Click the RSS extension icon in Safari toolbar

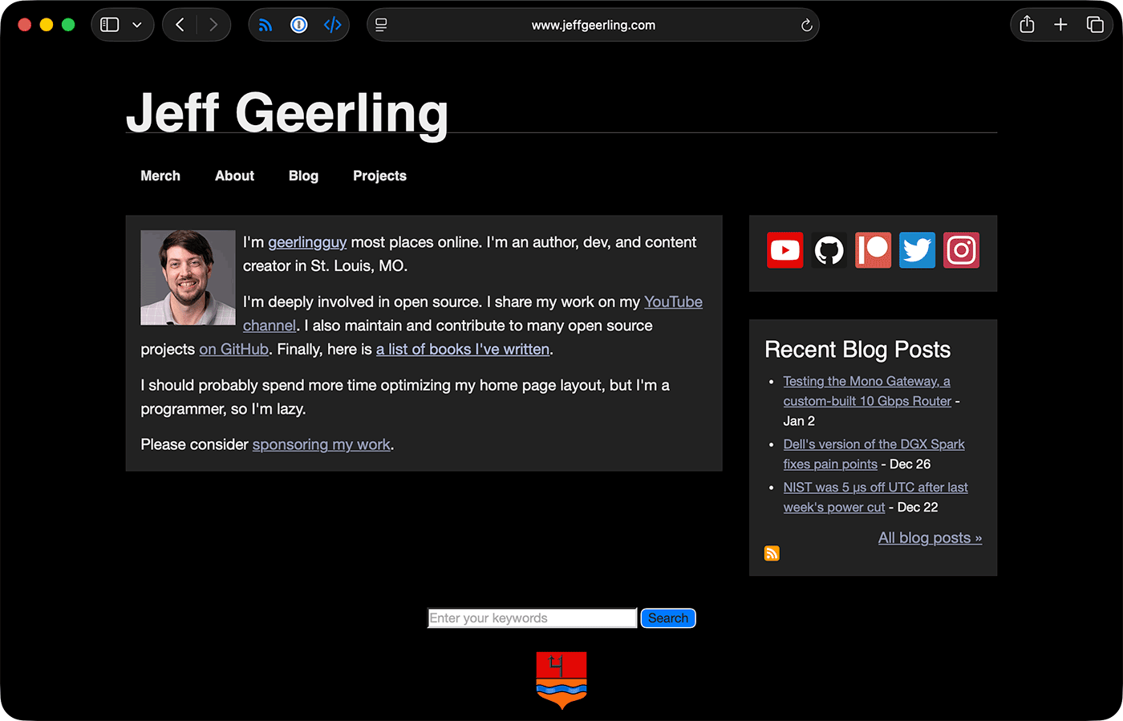point(266,25)
